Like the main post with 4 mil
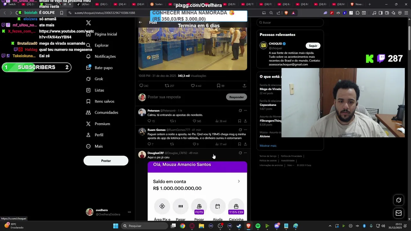411x231 pixels. 196,86
